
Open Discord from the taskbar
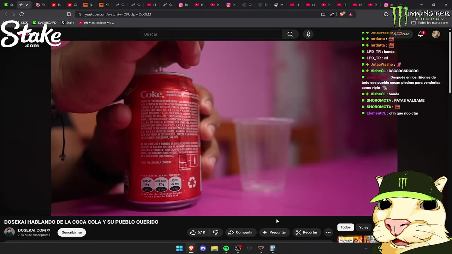click(x=203, y=248)
